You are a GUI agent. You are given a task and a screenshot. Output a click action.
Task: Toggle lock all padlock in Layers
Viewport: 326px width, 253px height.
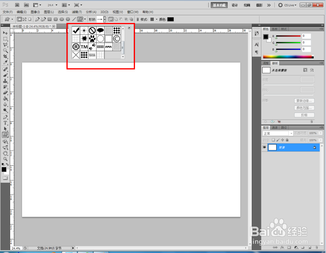tap(287, 140)
